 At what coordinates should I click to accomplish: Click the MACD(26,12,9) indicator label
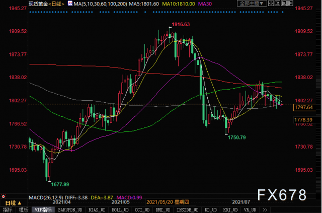[46, 197]
